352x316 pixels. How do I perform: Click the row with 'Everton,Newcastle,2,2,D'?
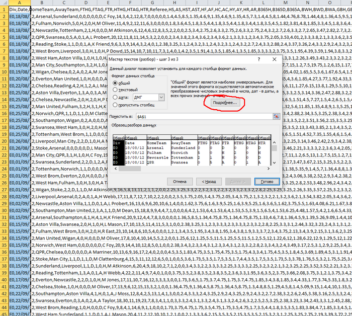(181, 280)
